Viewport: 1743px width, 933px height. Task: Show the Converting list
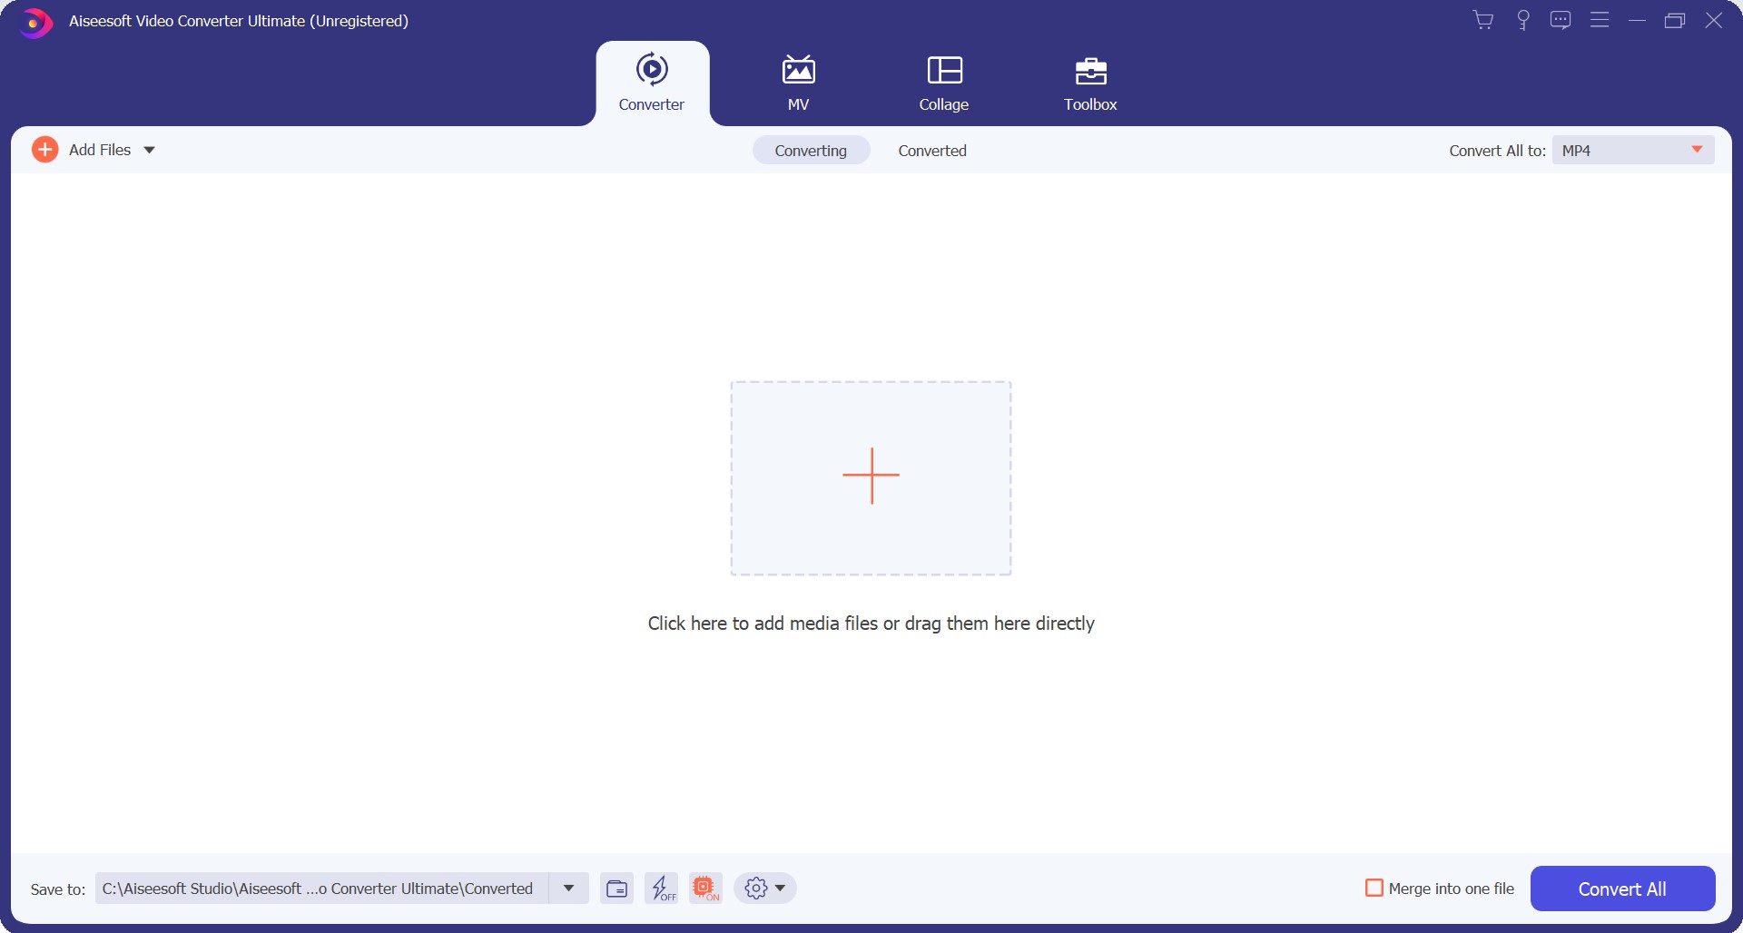(811, 151)
